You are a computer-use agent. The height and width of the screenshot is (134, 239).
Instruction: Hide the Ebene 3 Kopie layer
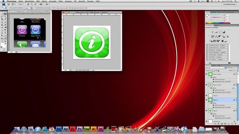pos(207,85)
